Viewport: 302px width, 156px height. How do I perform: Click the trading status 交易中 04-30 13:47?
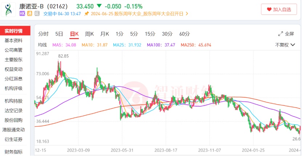click(x=62, y=14)
